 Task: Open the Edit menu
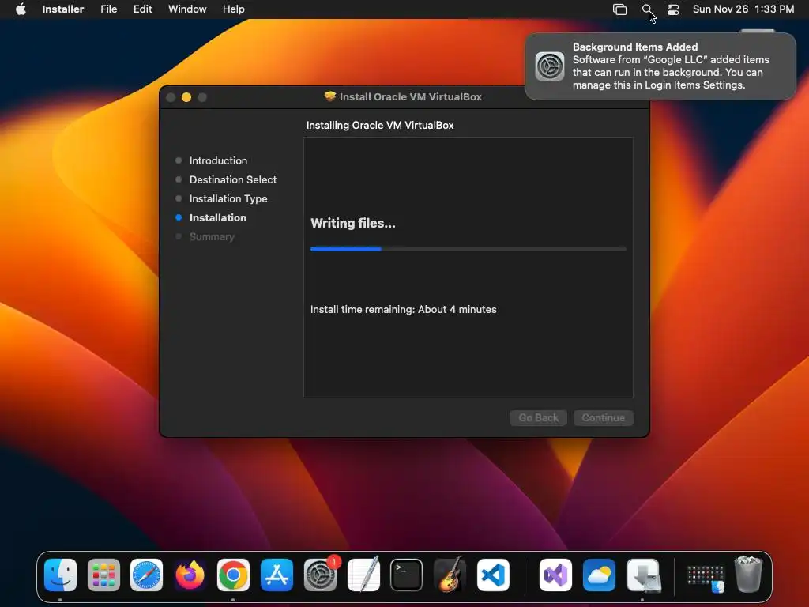[142, 9]
